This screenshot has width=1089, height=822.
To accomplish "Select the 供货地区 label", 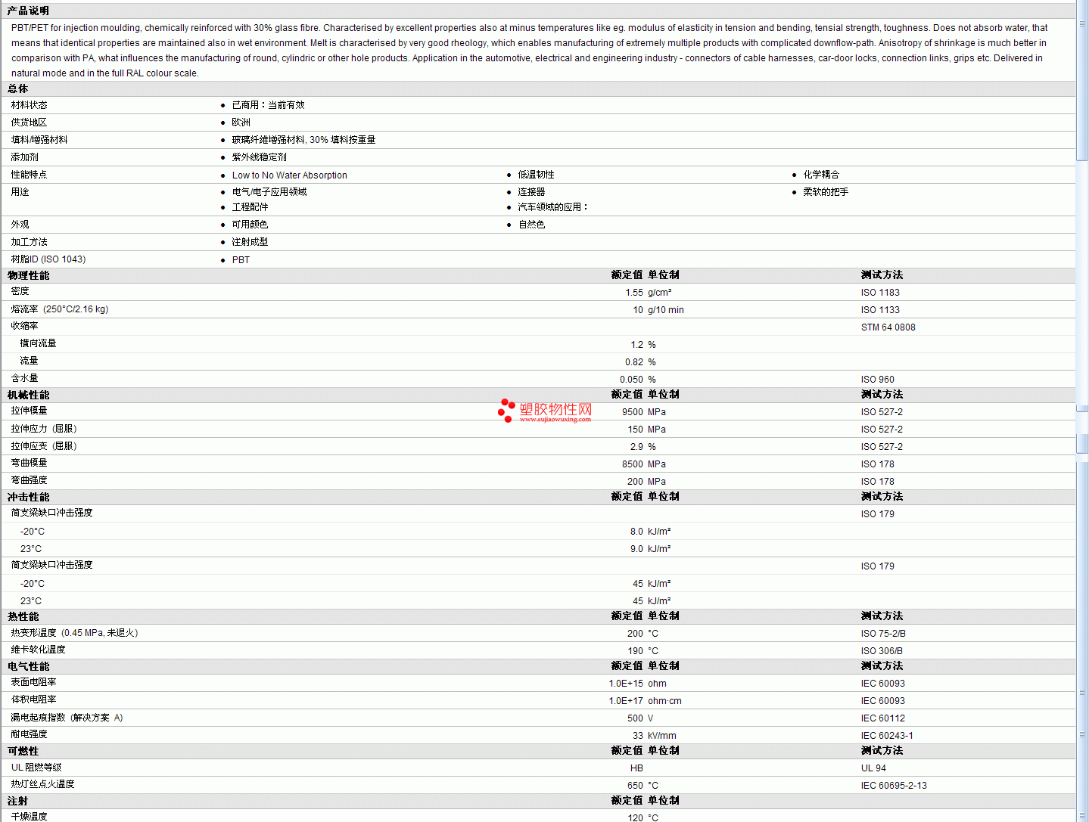I will coord(29,123).
